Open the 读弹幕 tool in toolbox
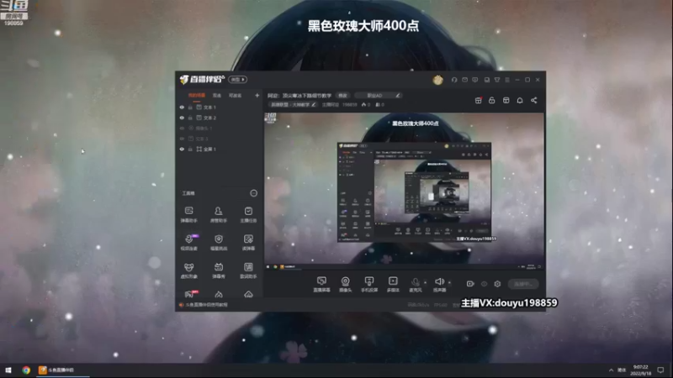Screen dimensions: 673x378 tap(248, 242)
